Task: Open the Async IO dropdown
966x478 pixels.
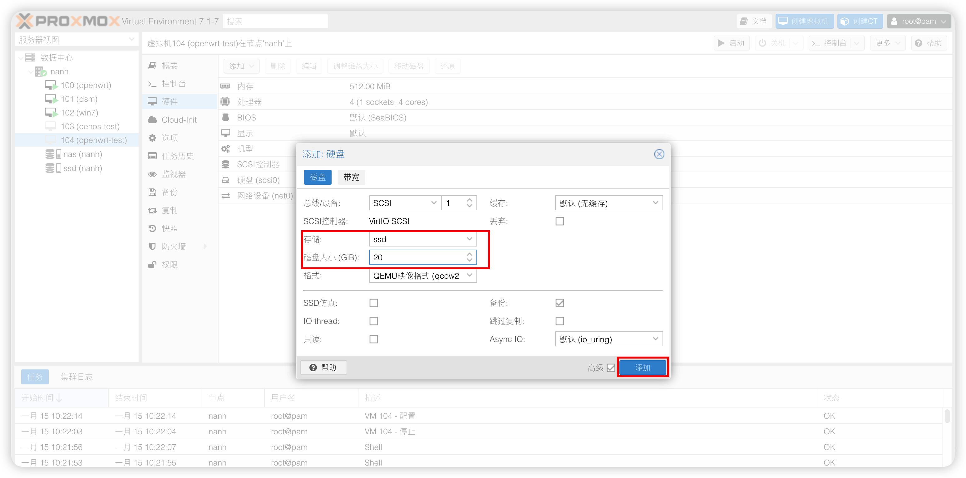Action: click(608, 339)
